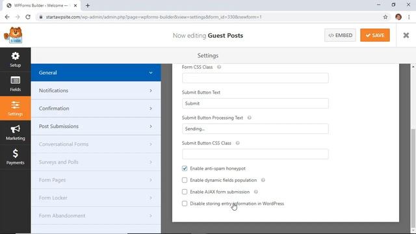
Task: Click the Sending processing text field
Action: tap(255, 129)
